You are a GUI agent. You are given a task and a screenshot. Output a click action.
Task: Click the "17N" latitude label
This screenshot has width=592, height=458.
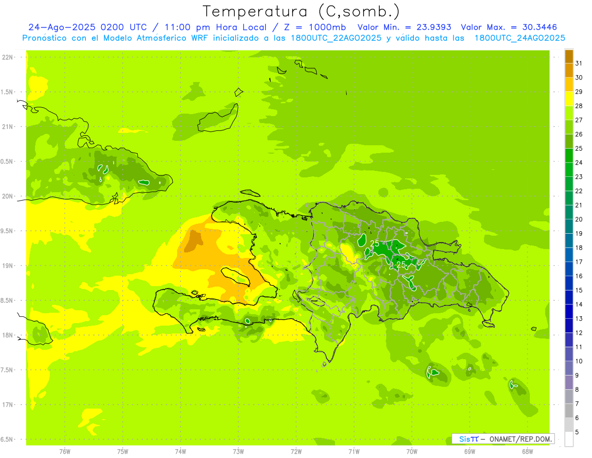[x=8, y=405]
